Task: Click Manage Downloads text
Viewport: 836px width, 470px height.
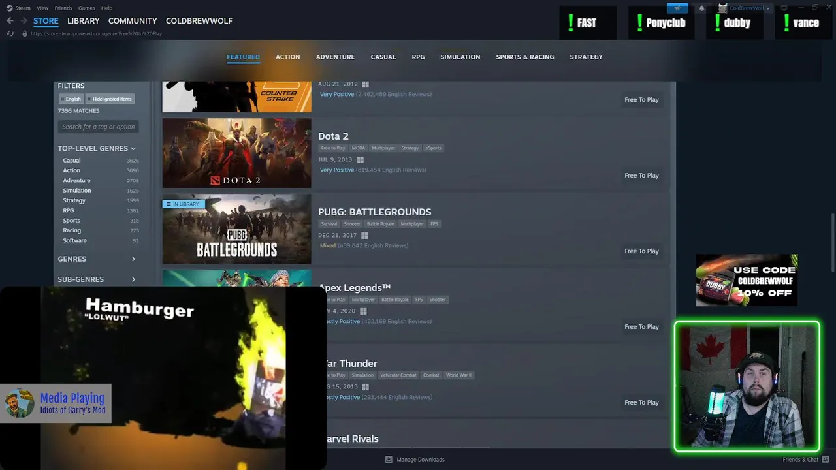Action: 421,459
